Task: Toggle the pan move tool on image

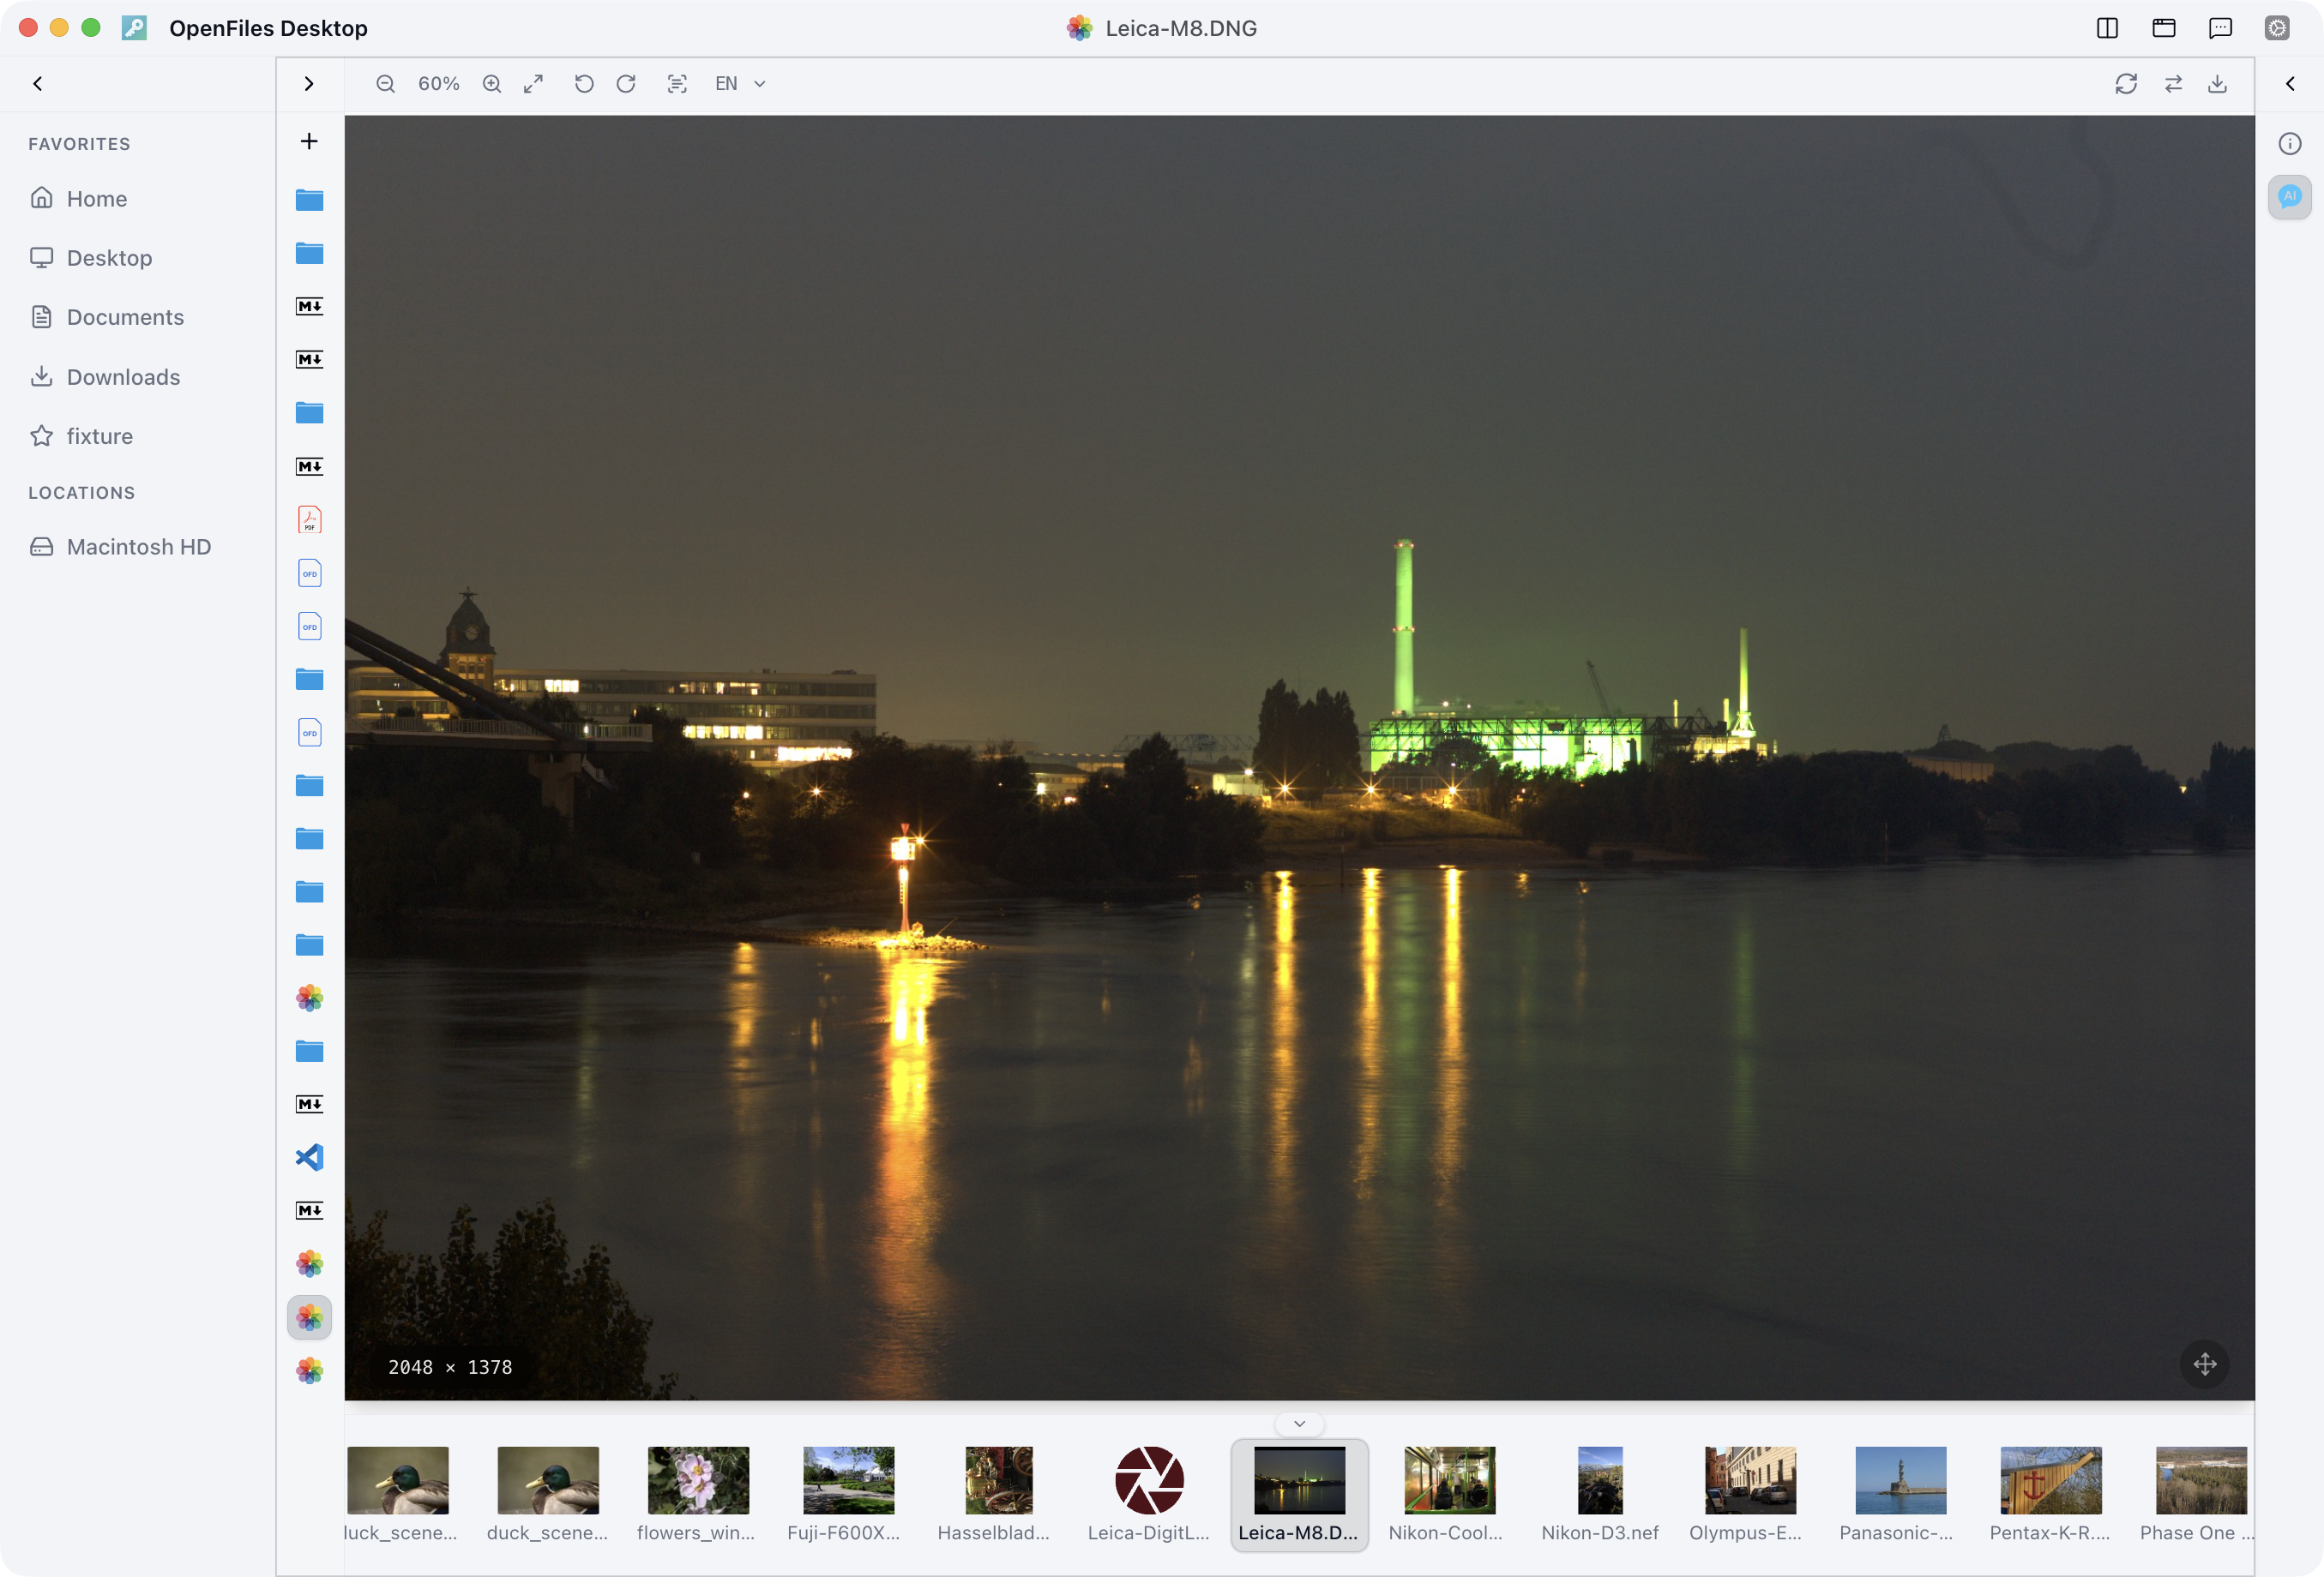Action: point(2205,1364)
